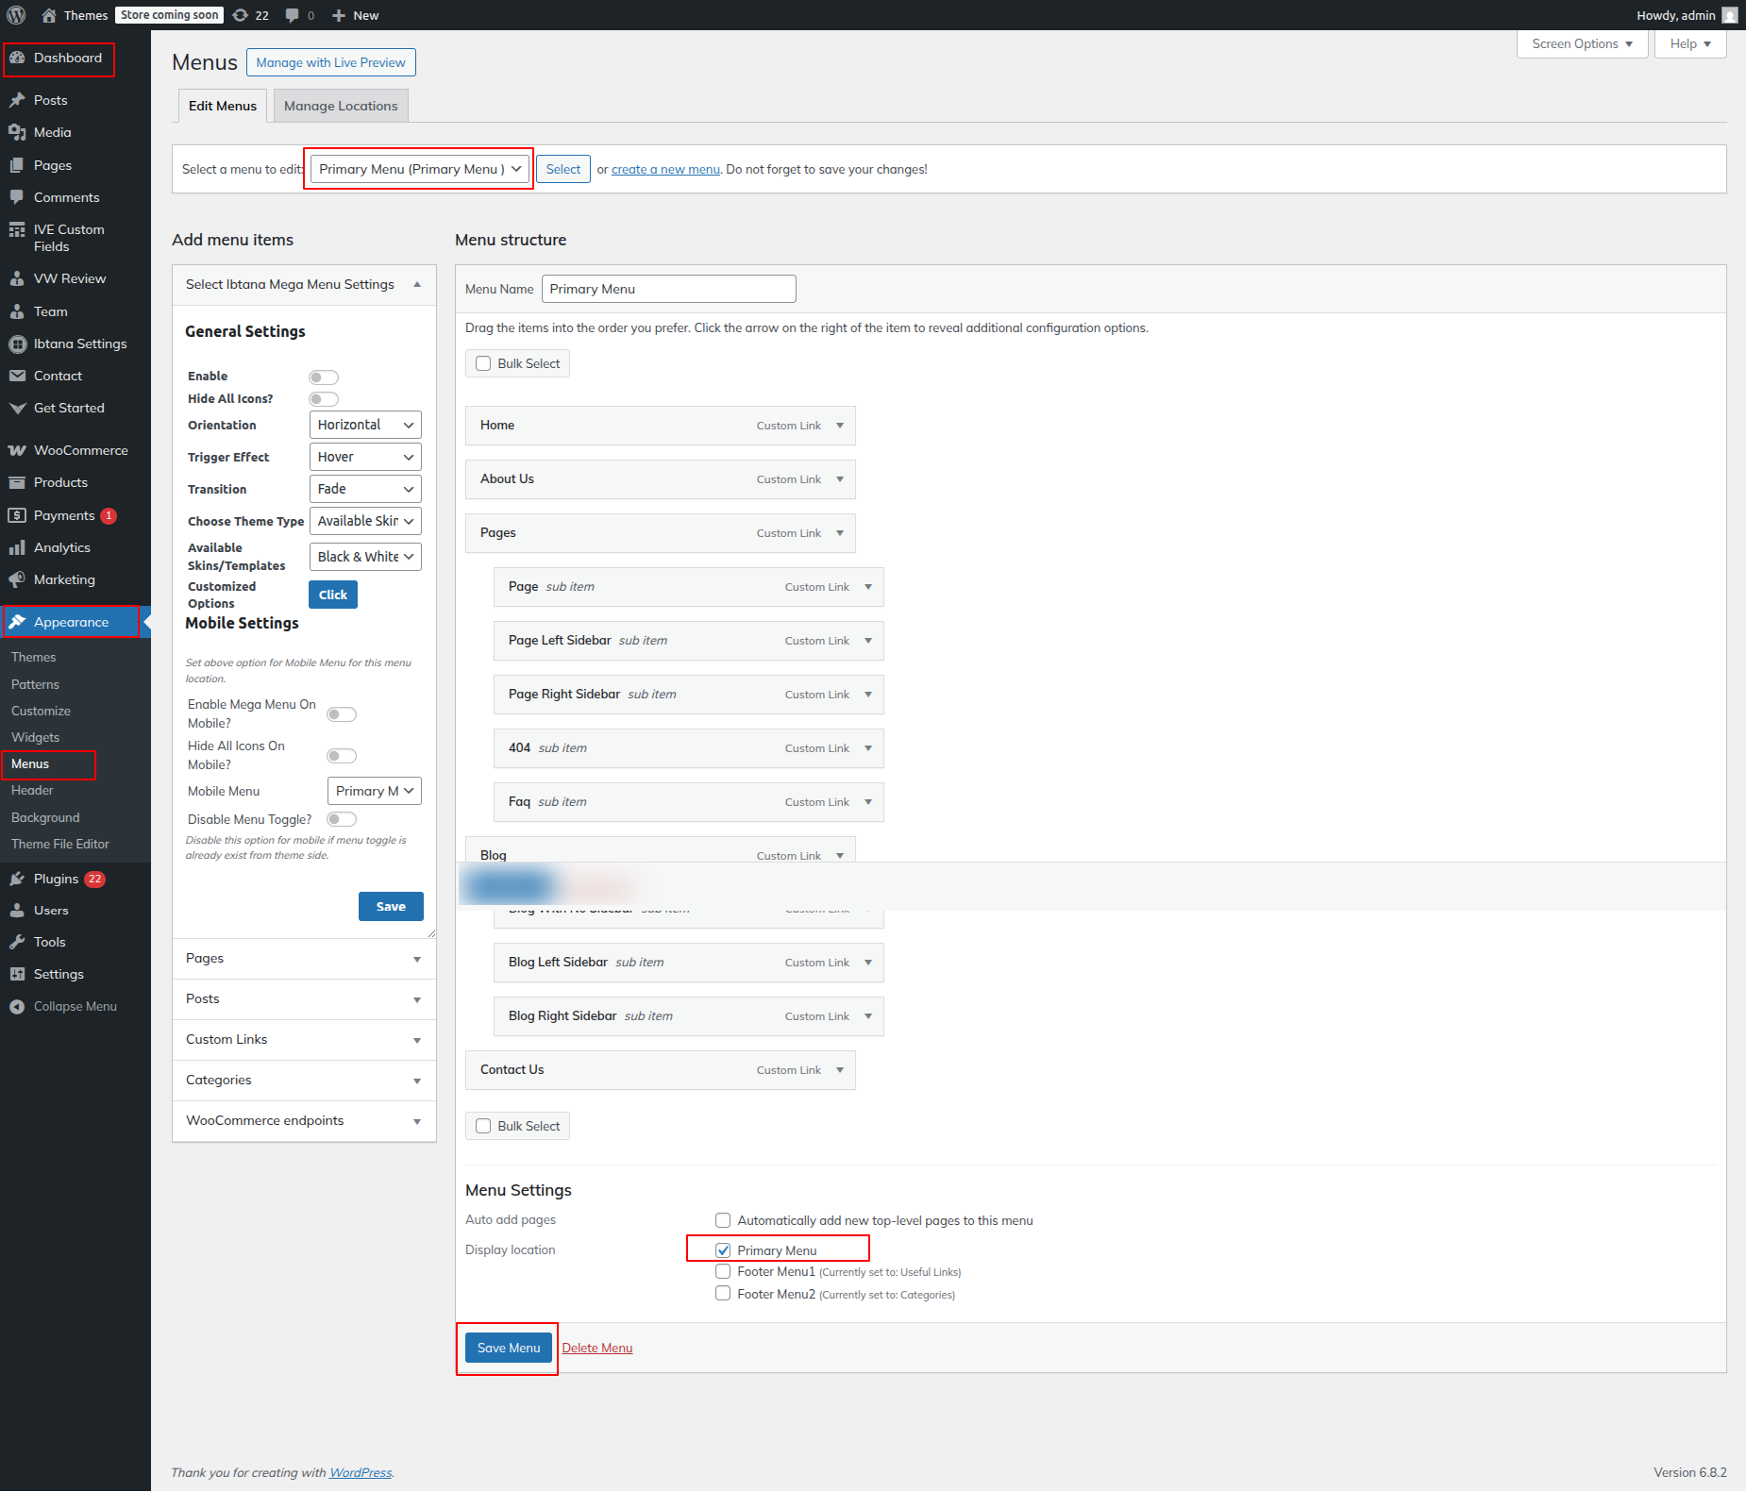Toggle the General Settings Enable switch
Screen dimensions: 1746x1492
pos(323,377)
